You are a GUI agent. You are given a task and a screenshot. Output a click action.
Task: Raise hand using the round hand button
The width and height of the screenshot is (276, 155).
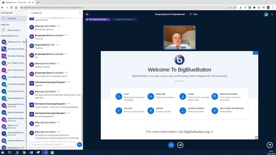click(x=270, y=145)
